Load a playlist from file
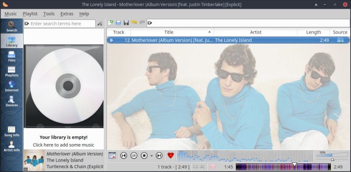Viewport: 351px width, 172px height. pyautogui.click(x=118, y=23)
